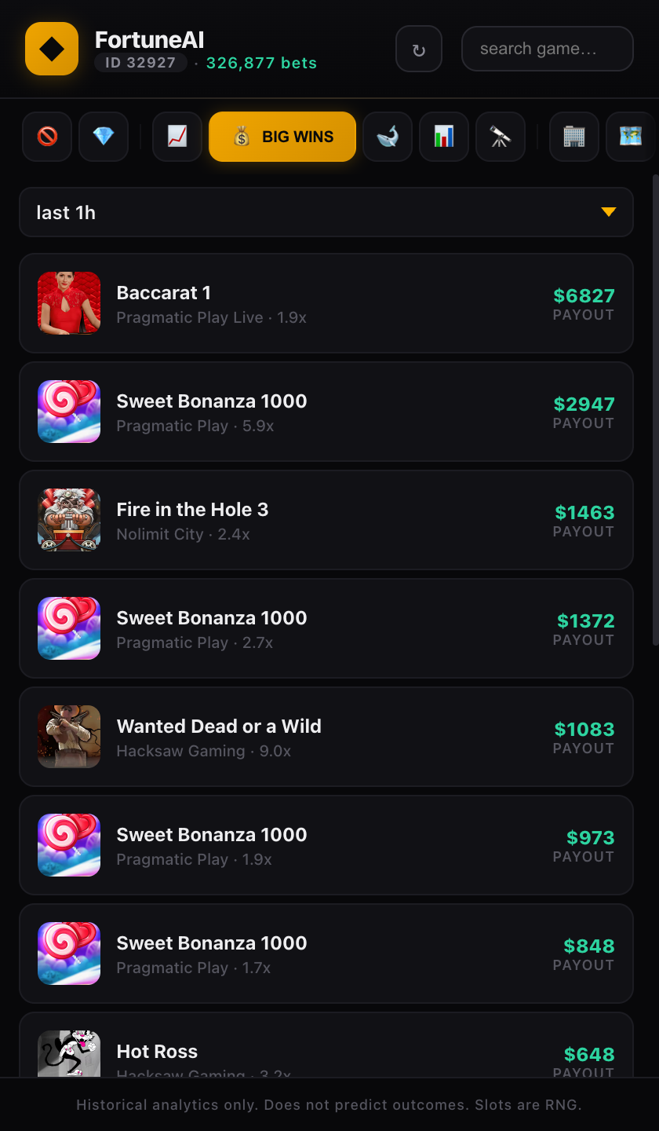Click the map icon tab
Image resolution: width=659 pixels, height=1131 pixels.
click(x=630, y=137)
